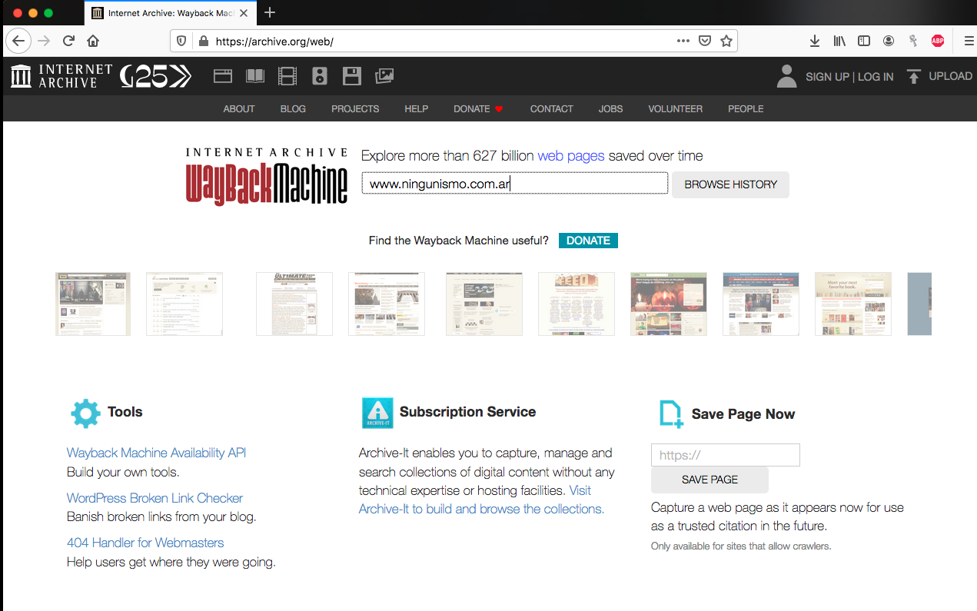Click the Tools gear icon
Screen dimensions: 977x611
pyautogui.click(x=85, y=413)
